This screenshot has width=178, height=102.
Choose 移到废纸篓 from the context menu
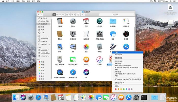[128, 58]
